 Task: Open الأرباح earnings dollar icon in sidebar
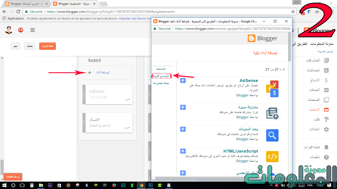pyautogui.click(x=326, y=80)
